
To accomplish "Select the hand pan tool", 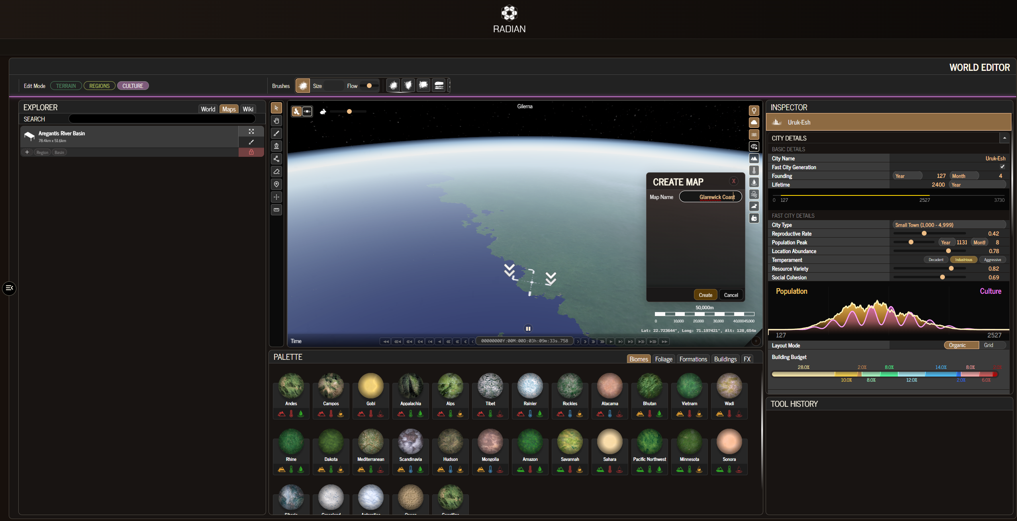I will 276,121.
